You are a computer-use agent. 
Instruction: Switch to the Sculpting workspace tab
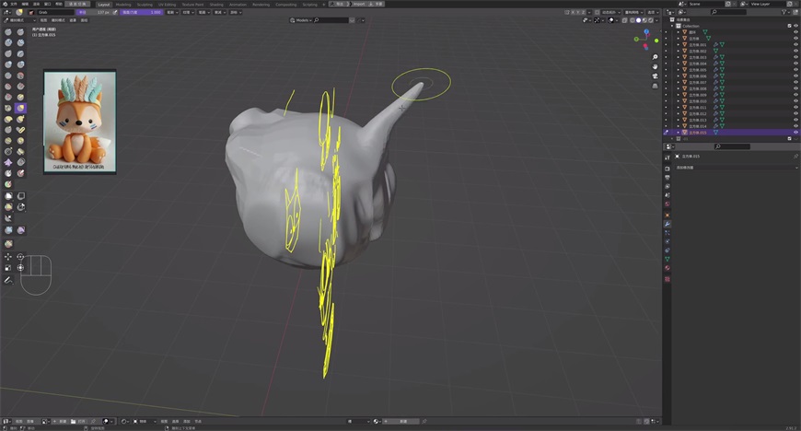[x=145, y=4]
